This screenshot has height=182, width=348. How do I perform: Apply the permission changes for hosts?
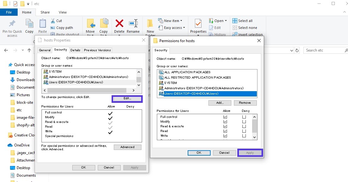250,152
